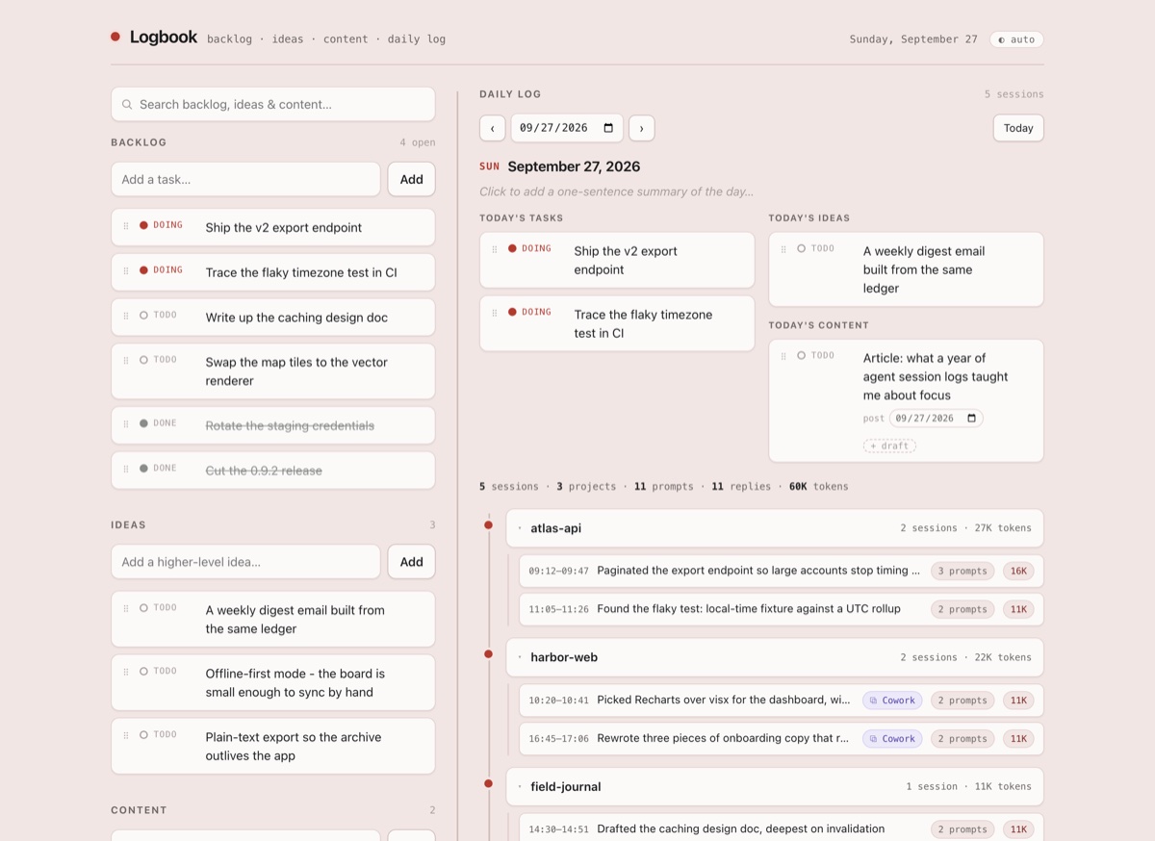This screenshot has width=1155, height=841.
Task: Jump to backlog in the header nav
Action: 229,39
